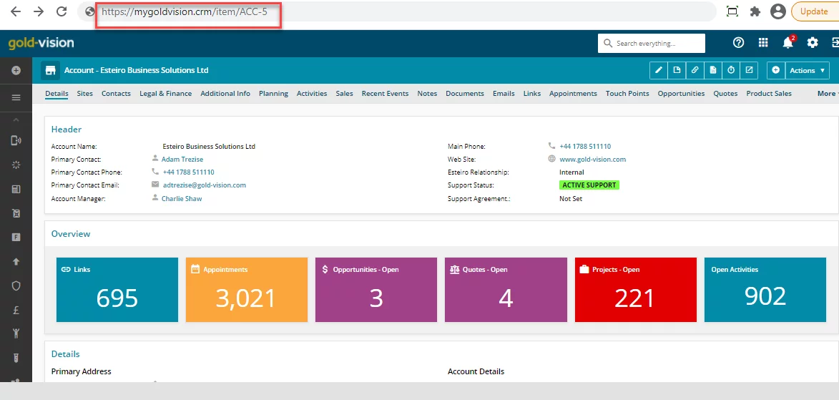This screenshot has width=839, height=400.
Task: Open the Legal & Finance tab
Action: tap(165, 93)
